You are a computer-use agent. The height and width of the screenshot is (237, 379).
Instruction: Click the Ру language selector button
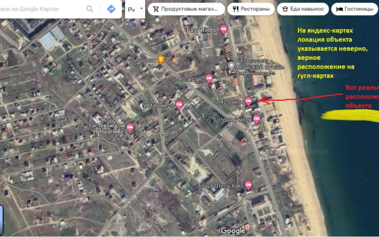click(x=131, y=9)
